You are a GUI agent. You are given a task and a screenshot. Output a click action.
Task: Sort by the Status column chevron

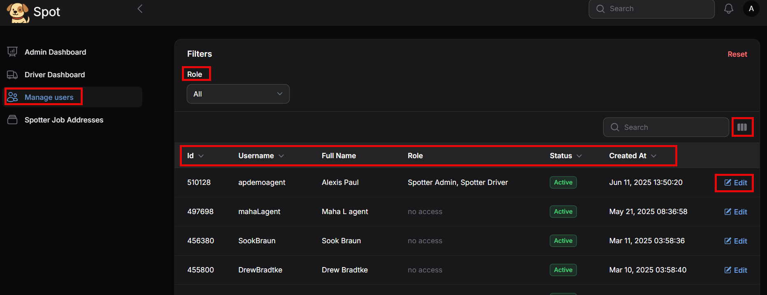pos(579,156)
